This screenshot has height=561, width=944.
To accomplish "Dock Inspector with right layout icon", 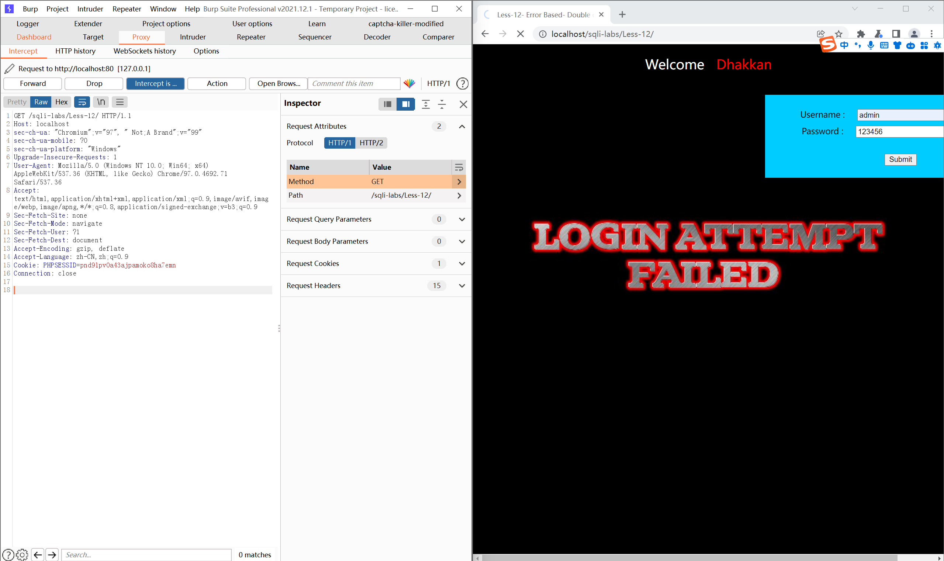I will 406,104.
